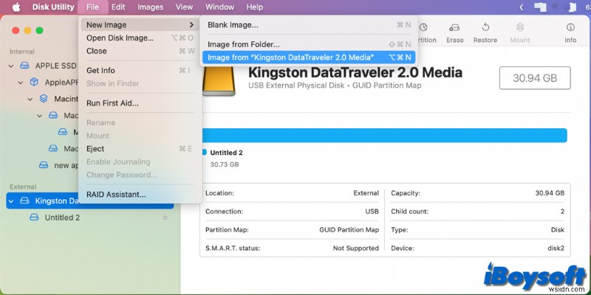Click the APPLE SSD disk icon
Image resolution: width=591 pixels, height=295 pixels.
click(x=24, y=66)
